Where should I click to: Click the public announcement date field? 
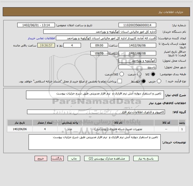(36, 25)
